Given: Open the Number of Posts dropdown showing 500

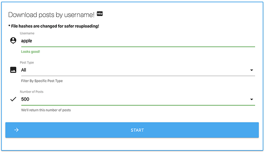Looking at the screenshot, I should pos(138,99).
